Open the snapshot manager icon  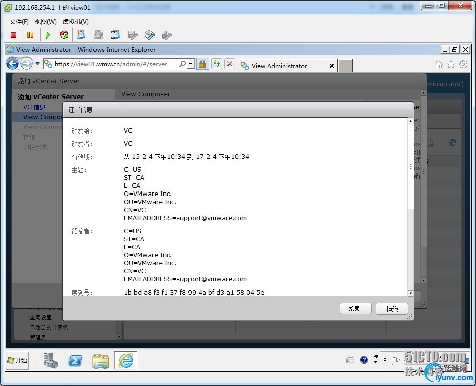coord(116,35)
